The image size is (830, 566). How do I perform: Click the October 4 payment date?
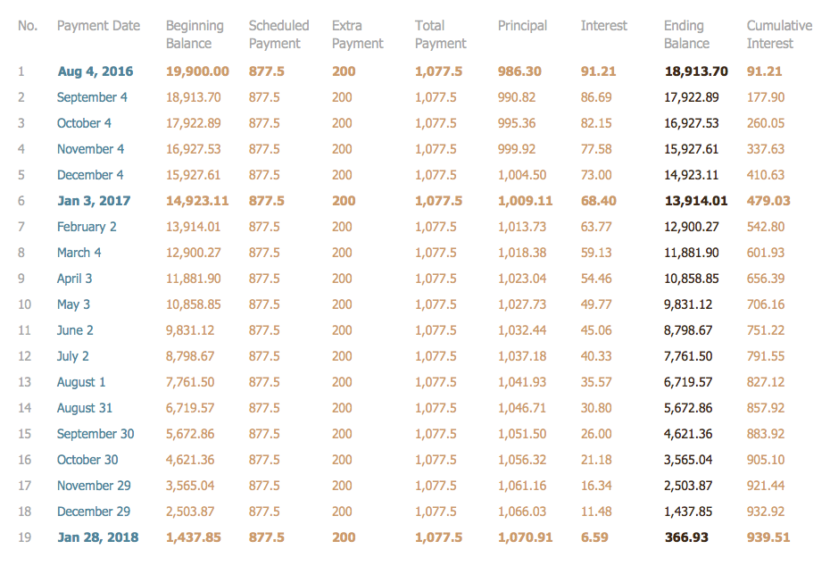[x=85, y=123]
